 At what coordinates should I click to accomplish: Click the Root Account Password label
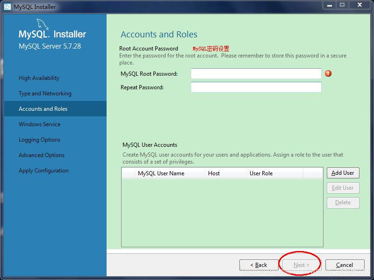click(x=149, y=49)
